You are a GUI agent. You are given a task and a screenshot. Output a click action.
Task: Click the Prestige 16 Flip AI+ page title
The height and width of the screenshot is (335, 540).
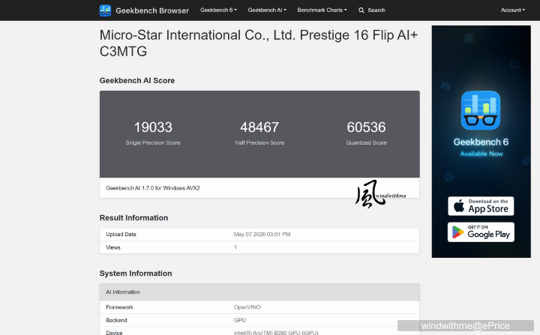click(x=259, y=43)
